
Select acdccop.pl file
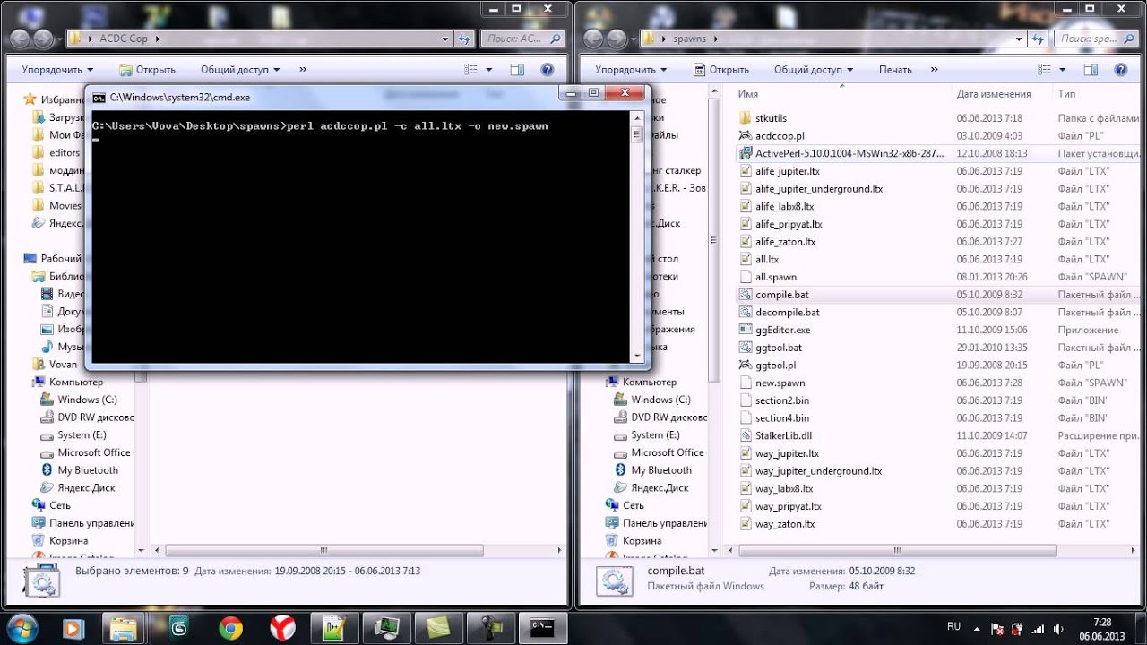(780, 136)
